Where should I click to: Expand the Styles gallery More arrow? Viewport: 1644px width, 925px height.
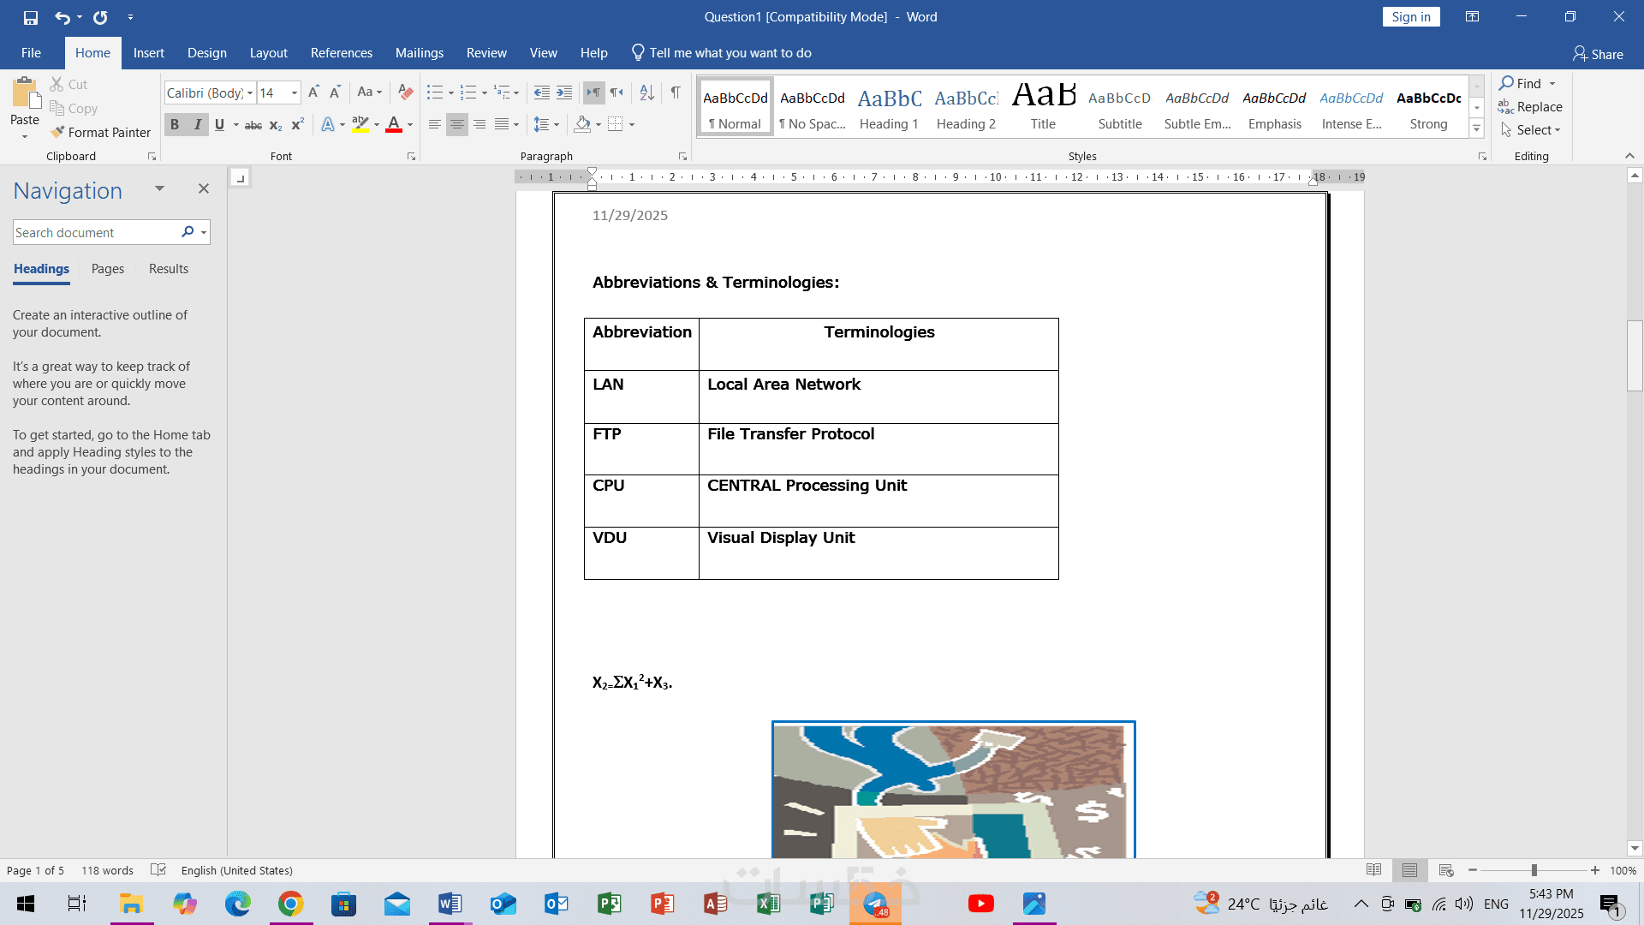[1476, 129]
